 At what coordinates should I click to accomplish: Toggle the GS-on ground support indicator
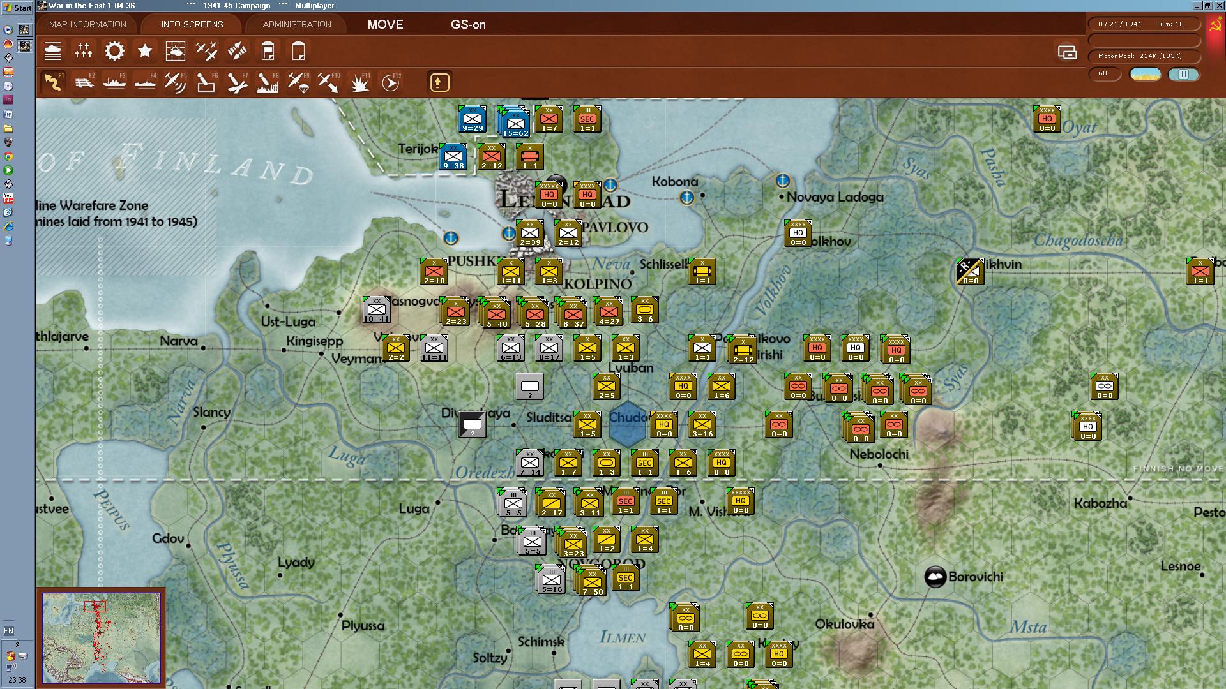click(468, 24)
